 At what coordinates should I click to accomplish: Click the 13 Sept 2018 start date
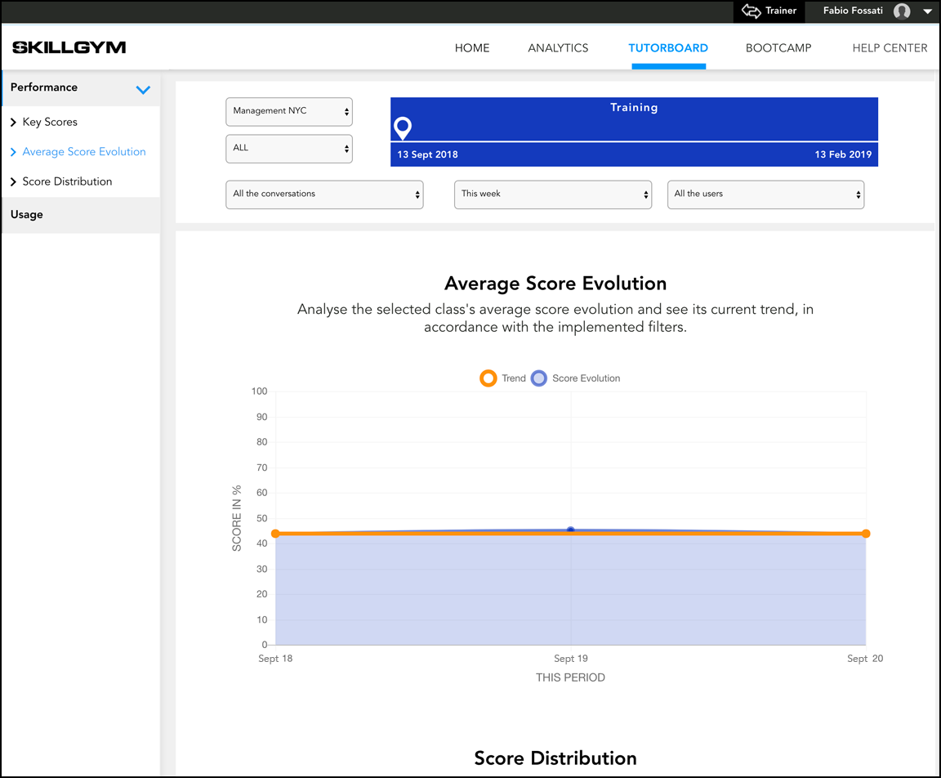pos(427,154)
